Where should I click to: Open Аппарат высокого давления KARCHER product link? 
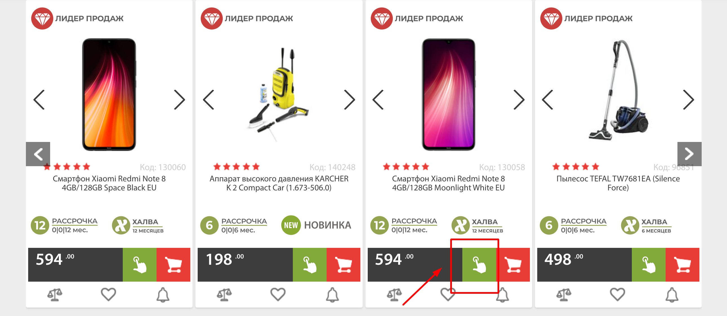point(279,183)
